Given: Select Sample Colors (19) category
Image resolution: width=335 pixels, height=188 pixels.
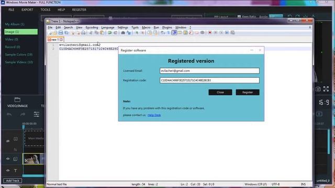Looking at the screenshot, I should pyautogui.click(x=19, y=54).
